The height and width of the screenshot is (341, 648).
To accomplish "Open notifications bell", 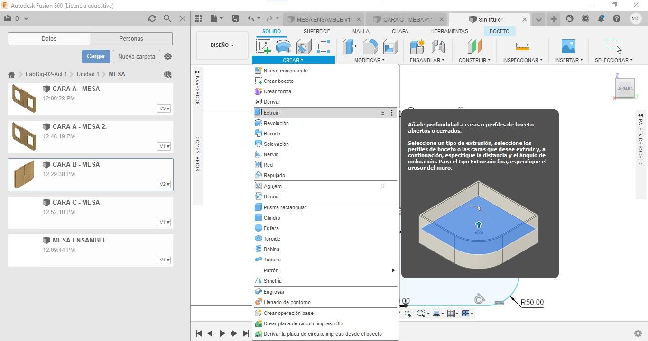I will pos(601,19).
